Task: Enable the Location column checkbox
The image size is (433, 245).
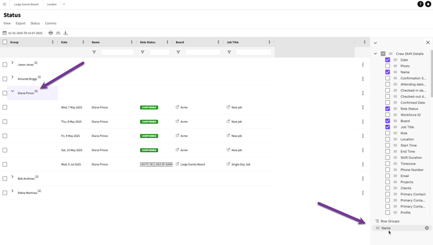Action: click(387, 139)
